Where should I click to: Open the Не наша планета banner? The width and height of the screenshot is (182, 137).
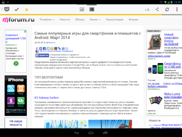click(16, 123)
